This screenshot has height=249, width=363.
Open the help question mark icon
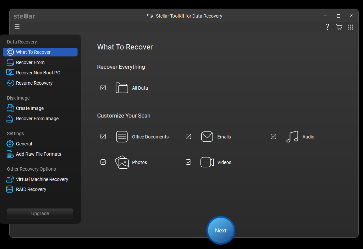pos(327,27)
